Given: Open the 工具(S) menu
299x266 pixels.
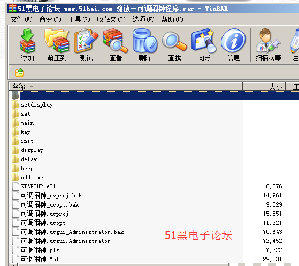Looking at the screenshot, I should [x=79, y=19].
